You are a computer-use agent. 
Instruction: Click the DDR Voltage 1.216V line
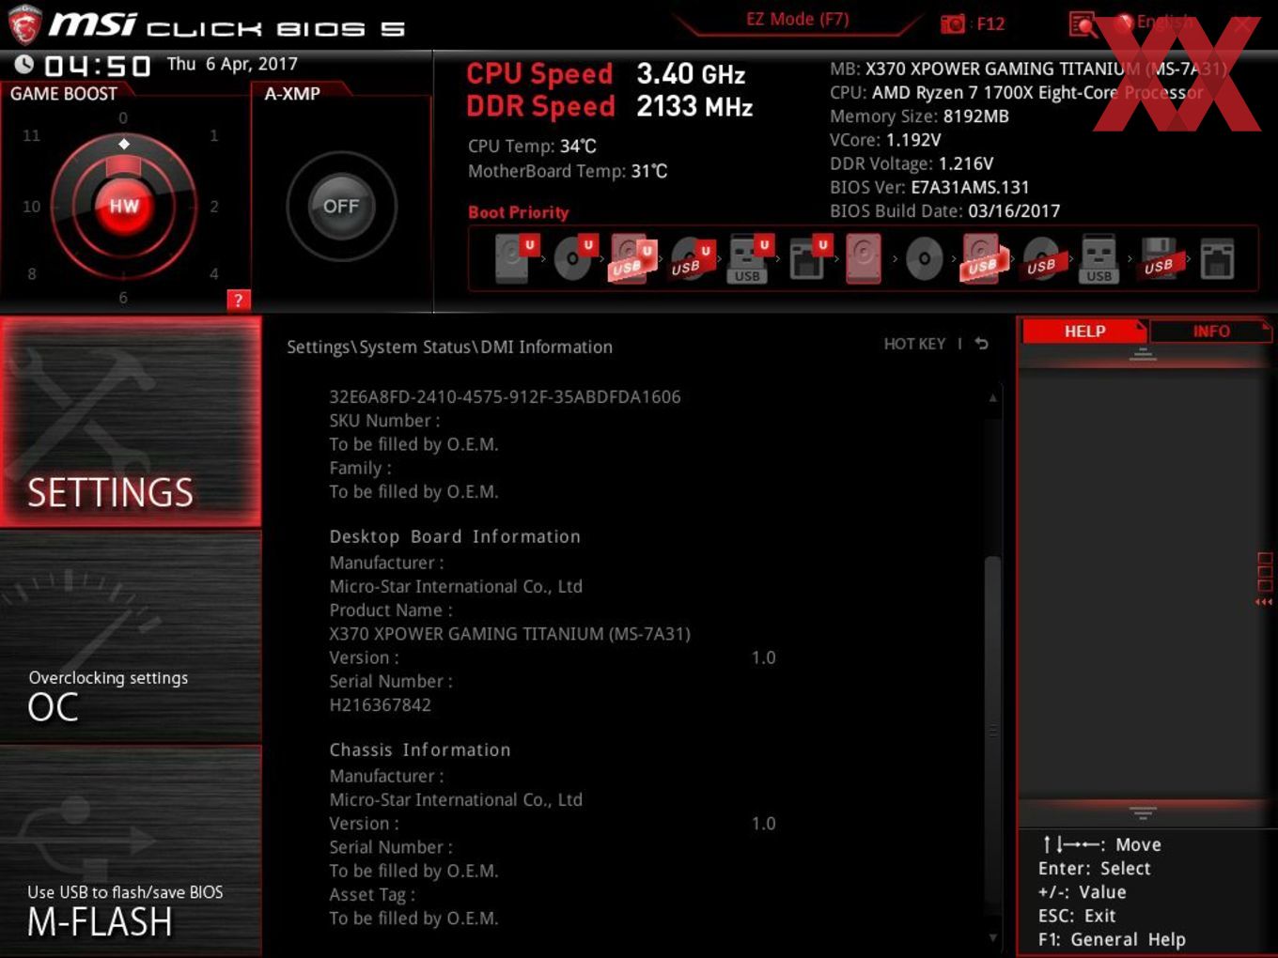tap(912, 163)
